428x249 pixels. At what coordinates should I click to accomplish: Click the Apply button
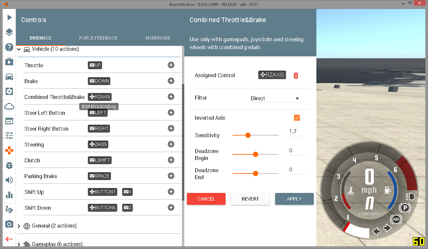(x=294, y=199)
